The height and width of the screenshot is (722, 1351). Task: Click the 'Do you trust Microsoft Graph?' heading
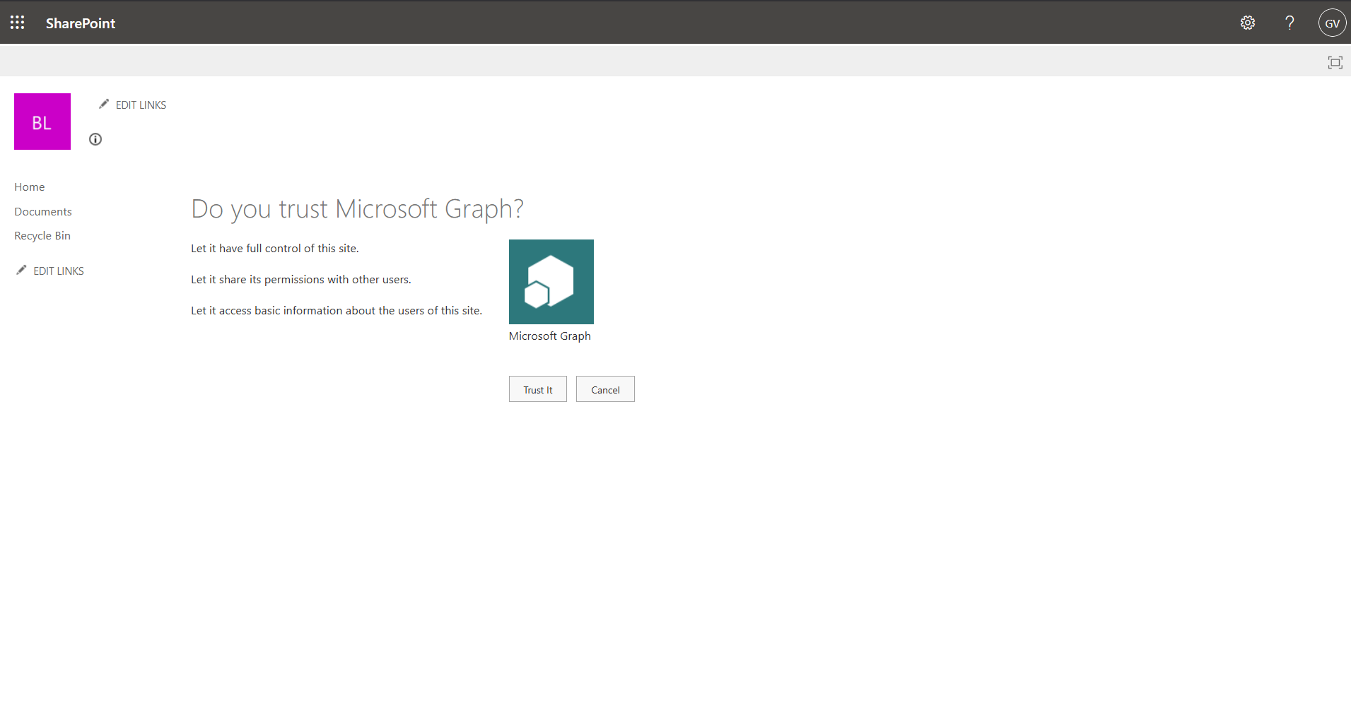pos(357,209)
